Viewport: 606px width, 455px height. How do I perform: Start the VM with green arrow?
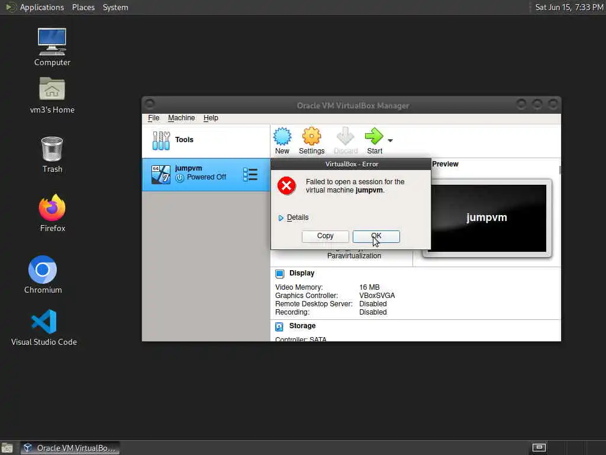tap(374, 137)
